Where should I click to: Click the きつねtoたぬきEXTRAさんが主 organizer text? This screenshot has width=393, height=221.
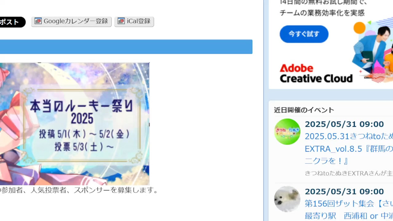click(349, 174)
